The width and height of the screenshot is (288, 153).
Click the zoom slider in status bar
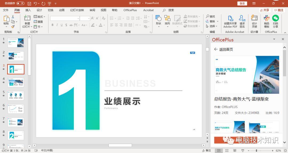(x=256, y=151)
